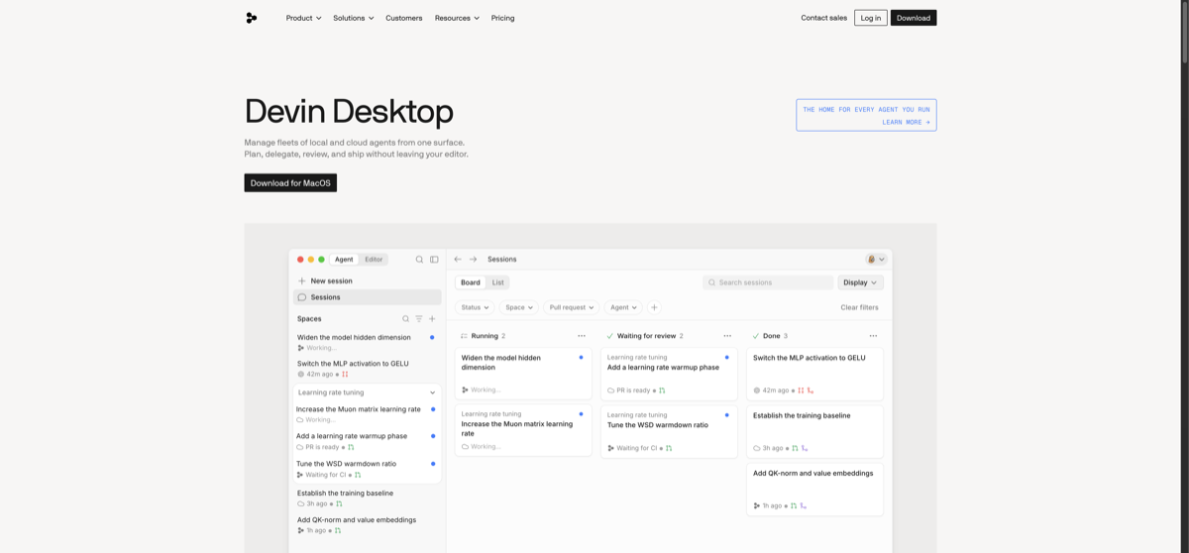Click the magnifier icon in the Search sessions field
Viewport: 1189px width, 553px height.
711,282
